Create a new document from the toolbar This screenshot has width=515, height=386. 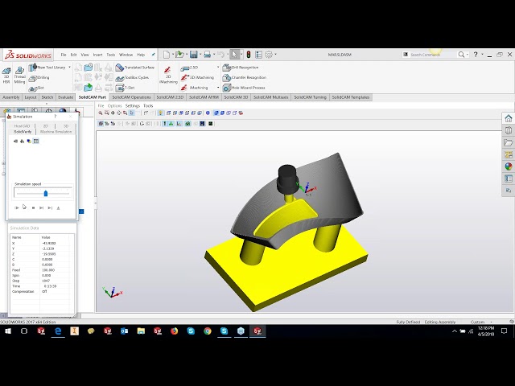167,55
